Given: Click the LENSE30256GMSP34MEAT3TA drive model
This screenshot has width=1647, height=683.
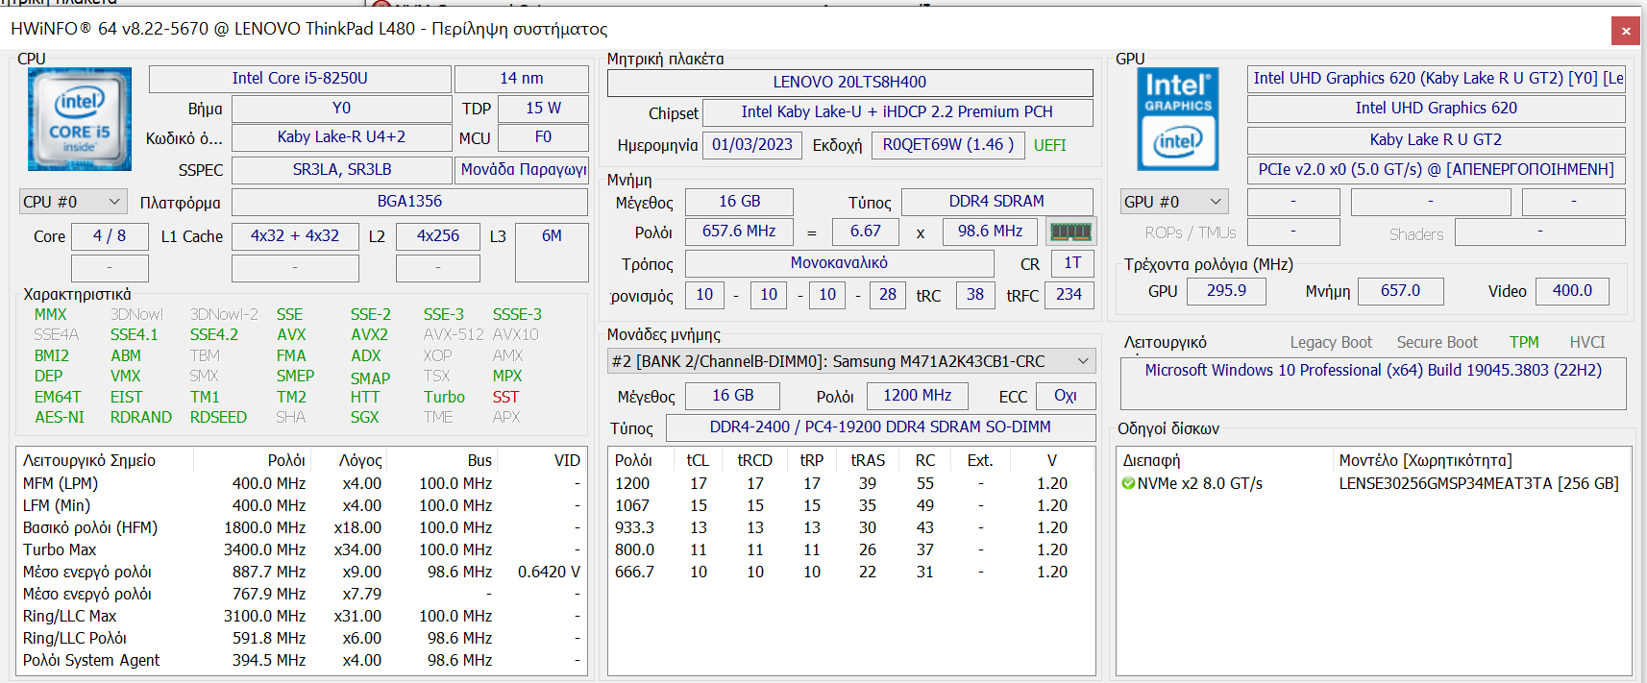Looking at the screenshot, I should tap(1479, 484).
